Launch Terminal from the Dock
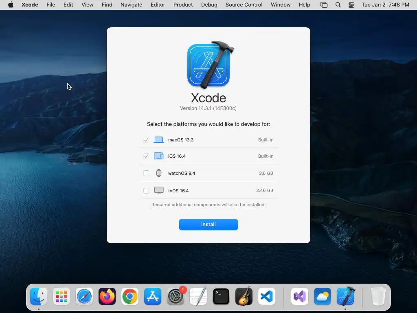This screenshot has height=313, width=417. click(221, 296)
